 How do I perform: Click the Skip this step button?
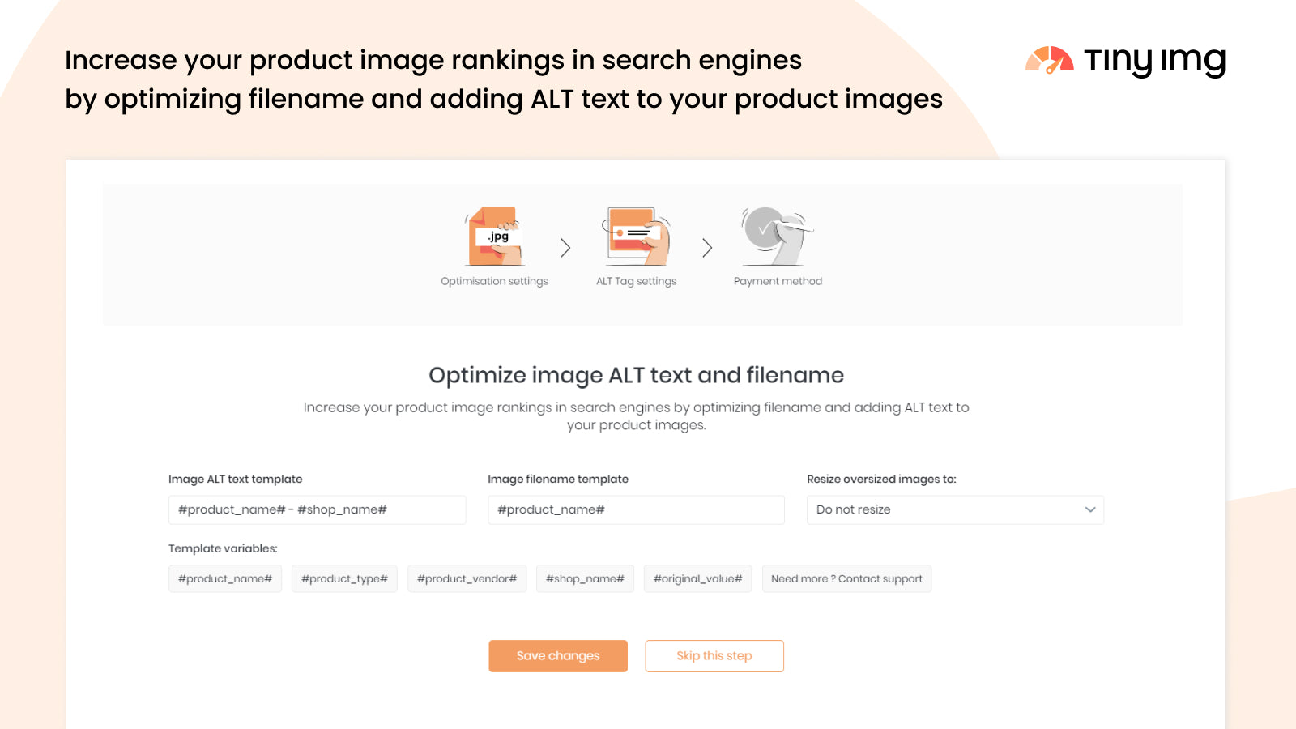(x=714, y=656)
